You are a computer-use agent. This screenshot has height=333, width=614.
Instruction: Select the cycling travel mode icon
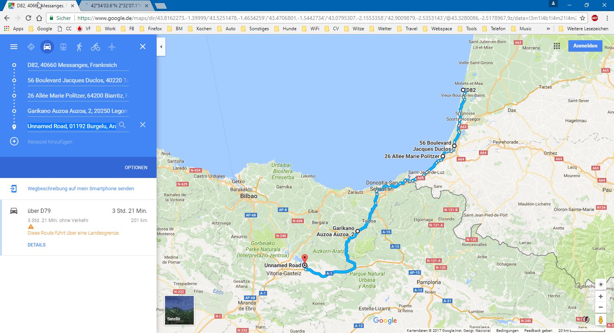point(96,47)
